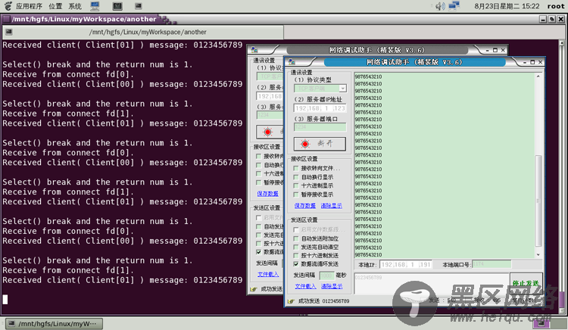Screen dimensions: 568x330
Task: Click the status bar hand icon in front window
Action: [x=291, y=301]
